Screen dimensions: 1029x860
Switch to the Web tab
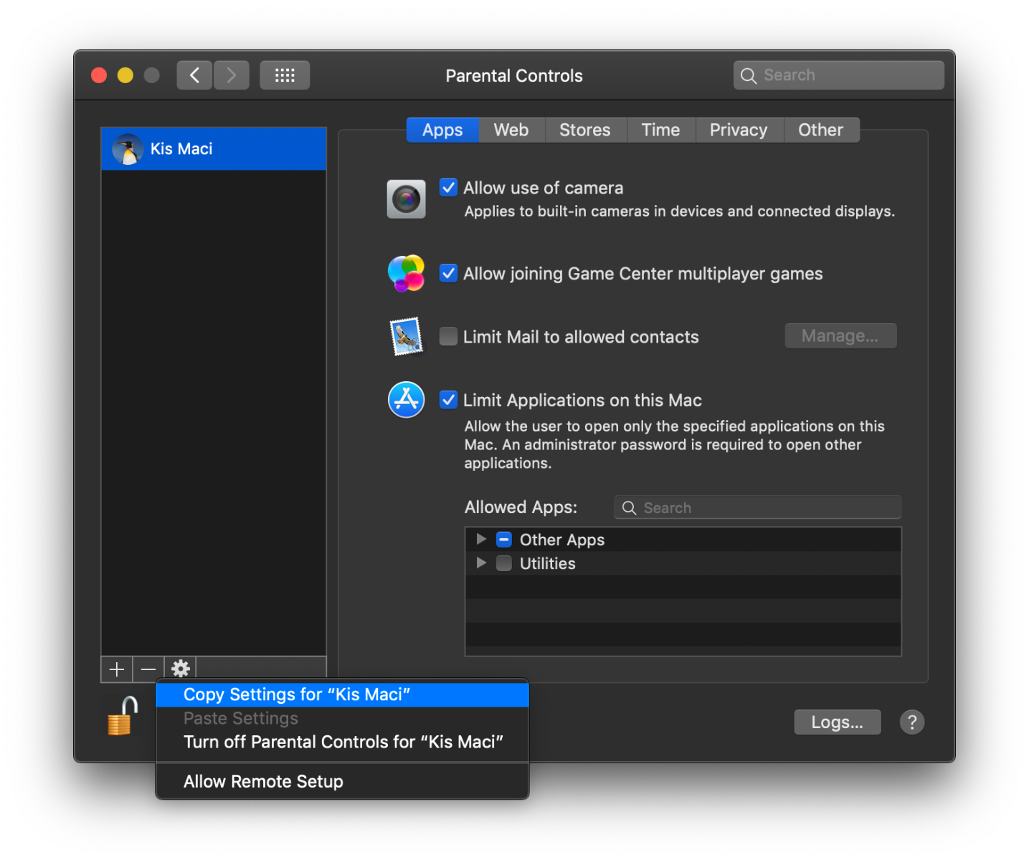coord(511,130)
